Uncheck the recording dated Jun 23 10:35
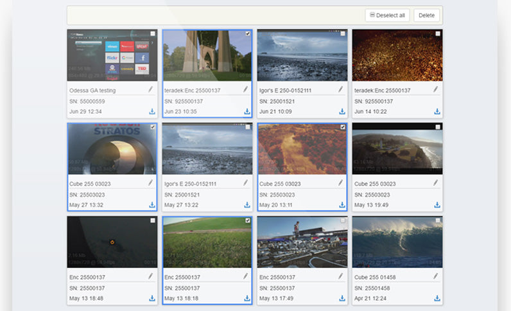 [x=248, y=33]
